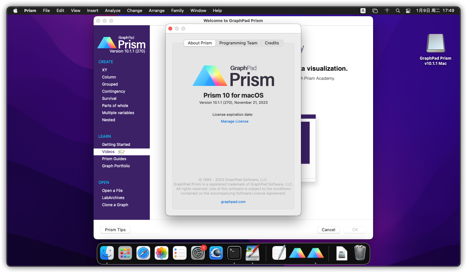Open Spotlight search in menu bar

pos(398,11)
